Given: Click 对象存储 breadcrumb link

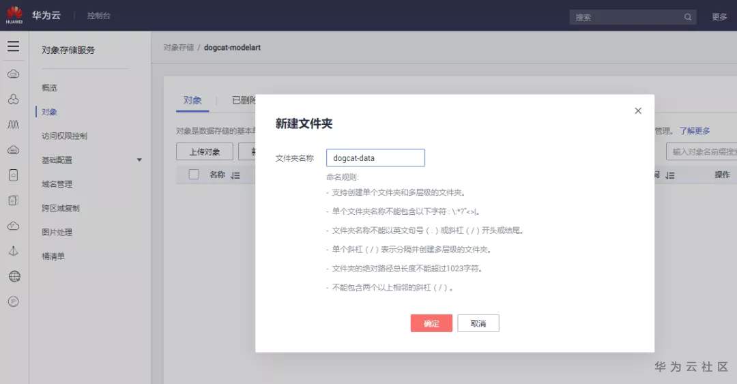Looking at the screenshot, I should [179, 48].
